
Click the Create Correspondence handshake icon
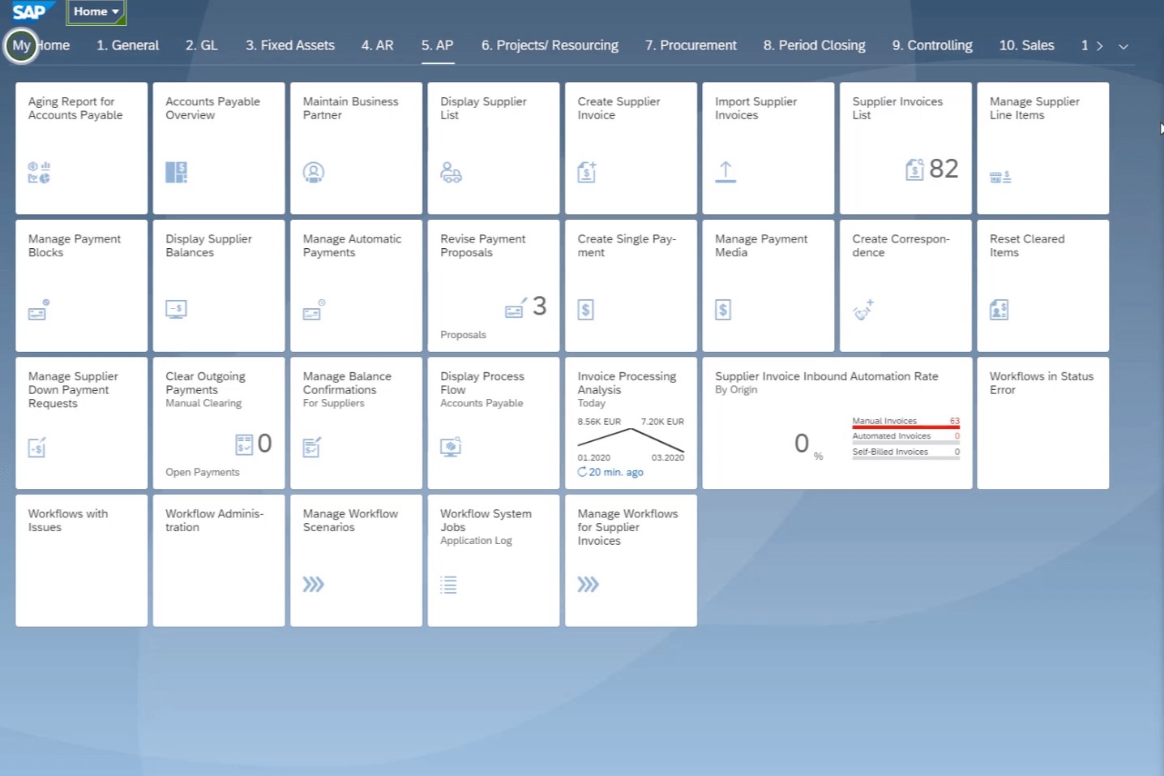point(863,310)
